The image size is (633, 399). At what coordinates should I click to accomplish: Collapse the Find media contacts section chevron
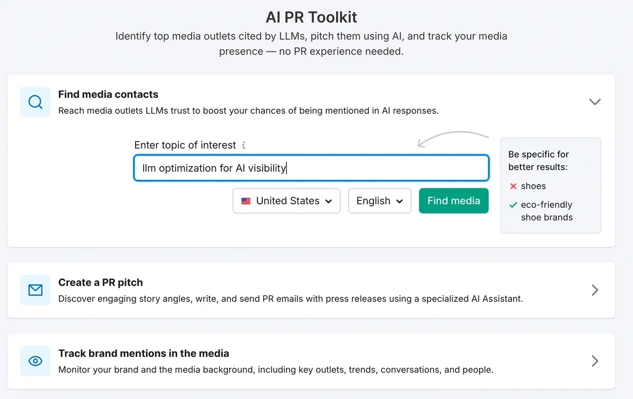coord(594,102)
